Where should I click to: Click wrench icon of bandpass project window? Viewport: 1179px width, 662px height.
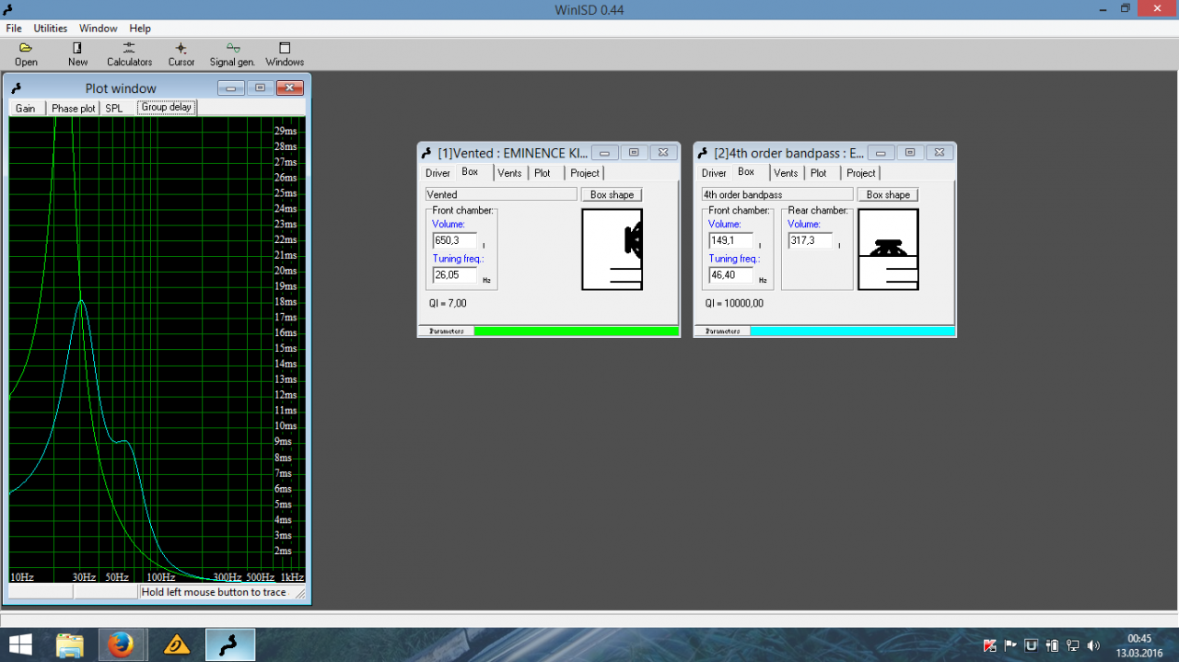(702, 153)
